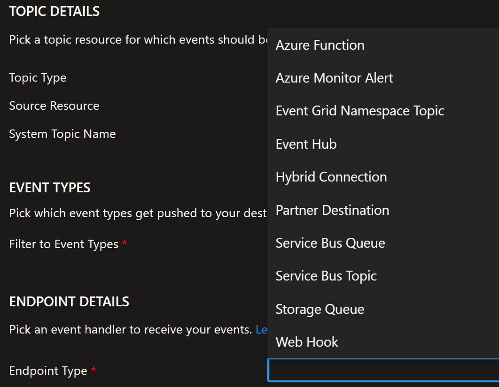Image resolution: width=499 pixels, height=387 pixels.
Task: Select Service Bus Topic option
Action: coord(383,276)
